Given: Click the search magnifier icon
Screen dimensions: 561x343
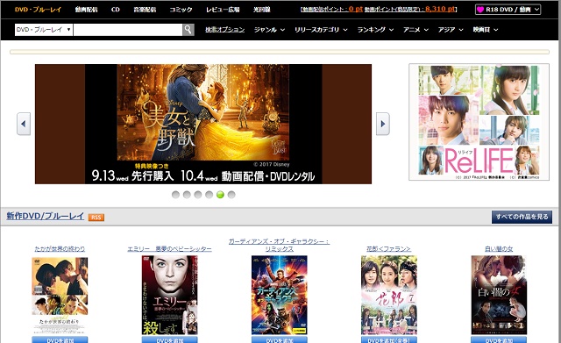Looking at the screenshot, I should pos(188,30).
